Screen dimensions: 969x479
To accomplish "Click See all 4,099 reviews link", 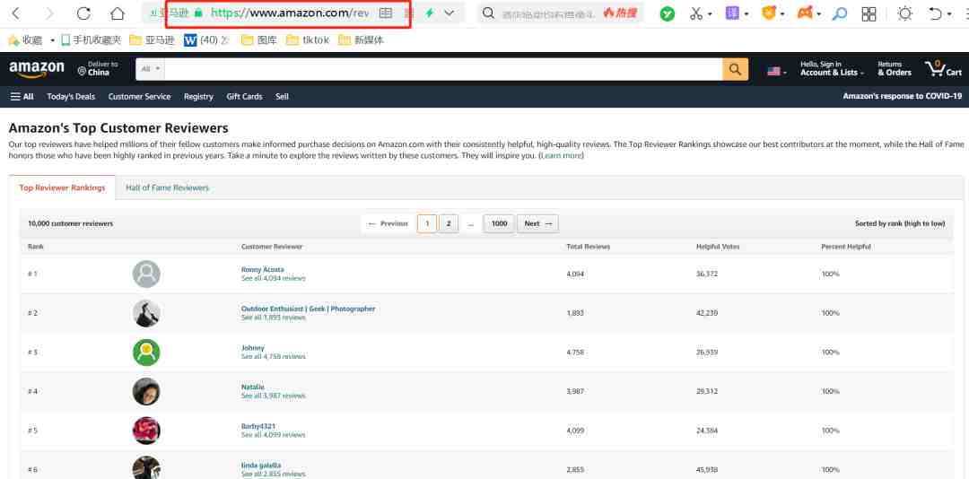I will pos(273,435).
